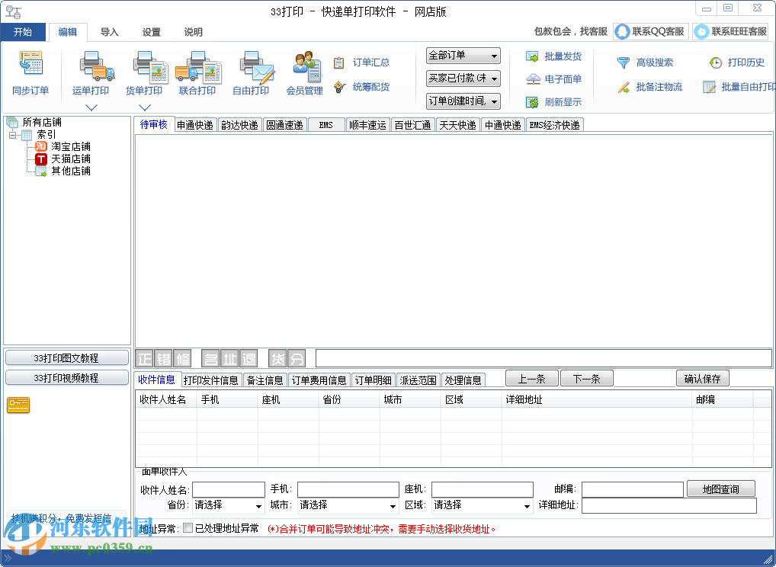776x567 pixels.
Task: Click the 地图查询 map lookup button
Action: (720, 489)
